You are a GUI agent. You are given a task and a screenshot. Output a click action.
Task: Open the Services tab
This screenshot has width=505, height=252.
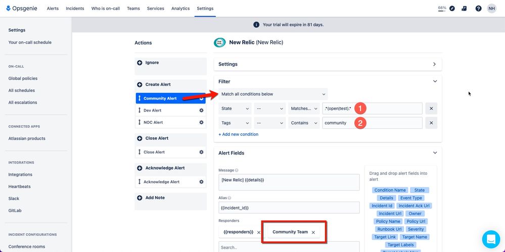pyautogui.click(x=156, y=9)
